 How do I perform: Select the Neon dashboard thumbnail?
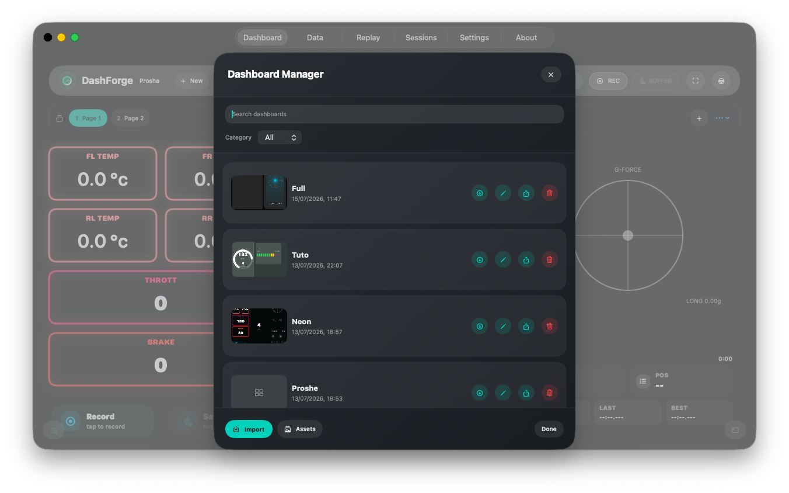tap(259, 326)
